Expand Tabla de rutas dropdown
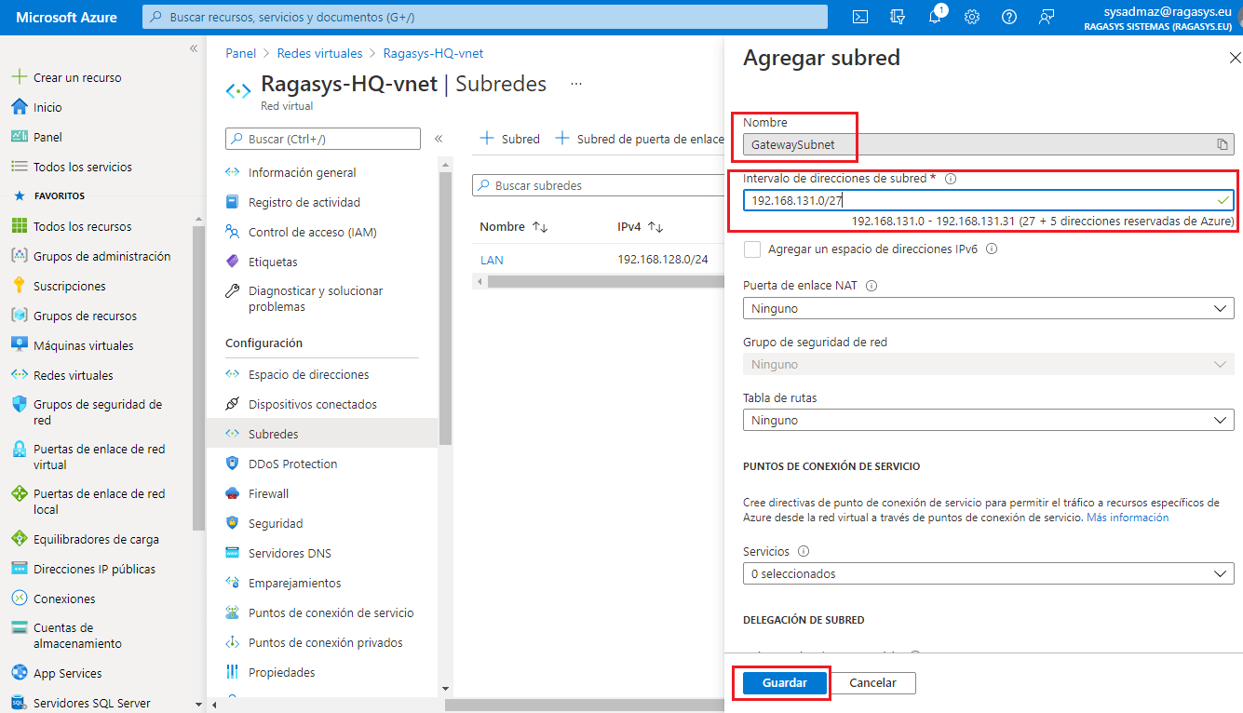 pyautogui.click(x=989, y=420)
